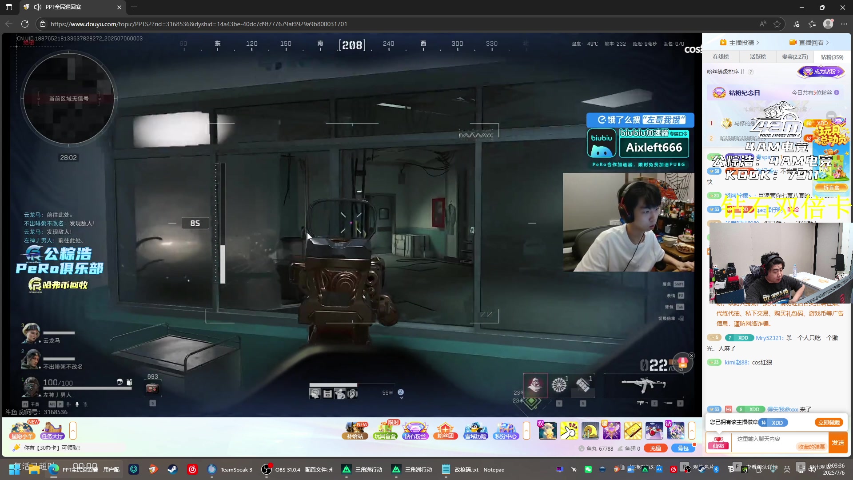Open the Edge profile avatar
The image size is (853, 480).
(x=828, y=24)
